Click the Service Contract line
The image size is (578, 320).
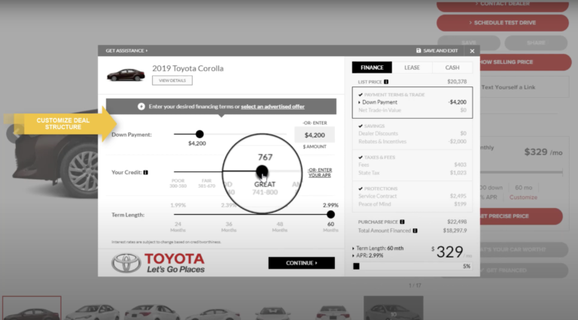tap(412, 196)
